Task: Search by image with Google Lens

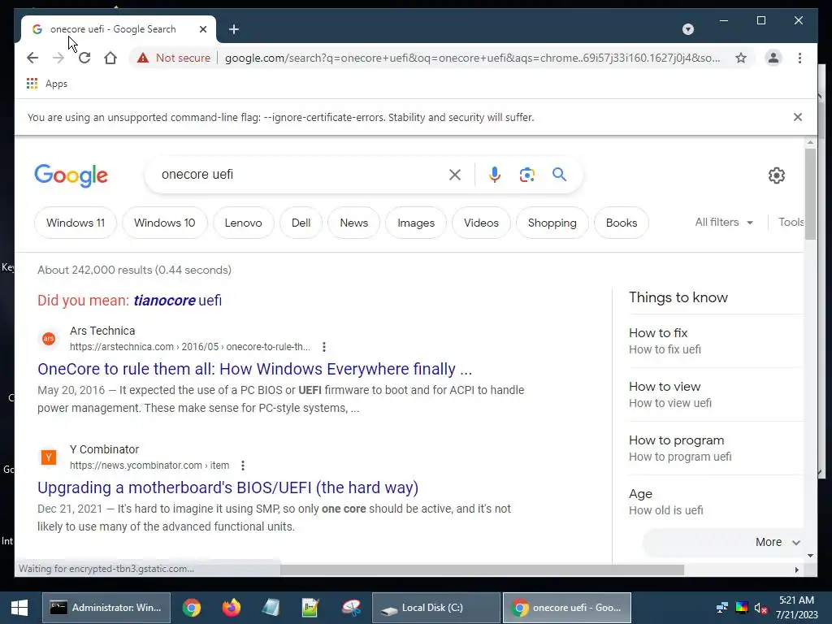Action: [x=526, y=175]
